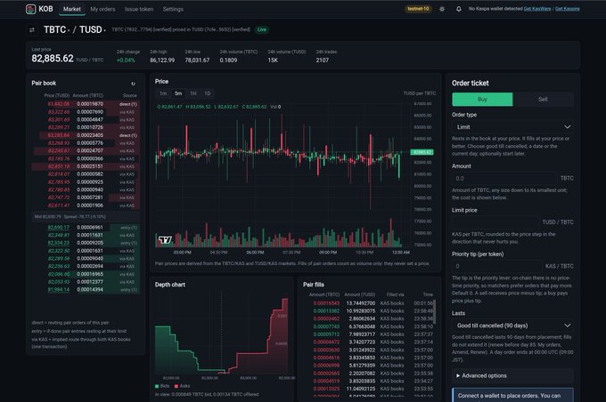
Task: Select the 1m chart interval
Action: pos(163,93)
